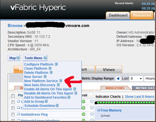Click the folder icon beside InetAddress Ping
Image resolution: width=156 pixels, height=122 pixels.
pos(18,114)
